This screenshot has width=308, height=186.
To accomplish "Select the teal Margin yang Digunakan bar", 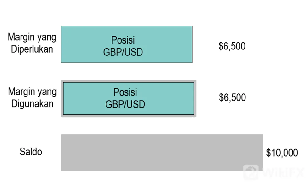I will point(129,98).
